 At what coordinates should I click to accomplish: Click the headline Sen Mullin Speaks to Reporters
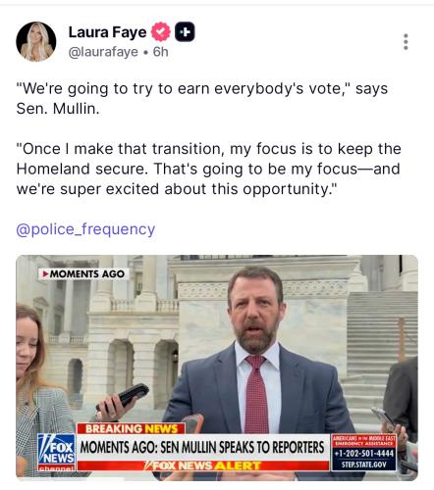(202, 447)
